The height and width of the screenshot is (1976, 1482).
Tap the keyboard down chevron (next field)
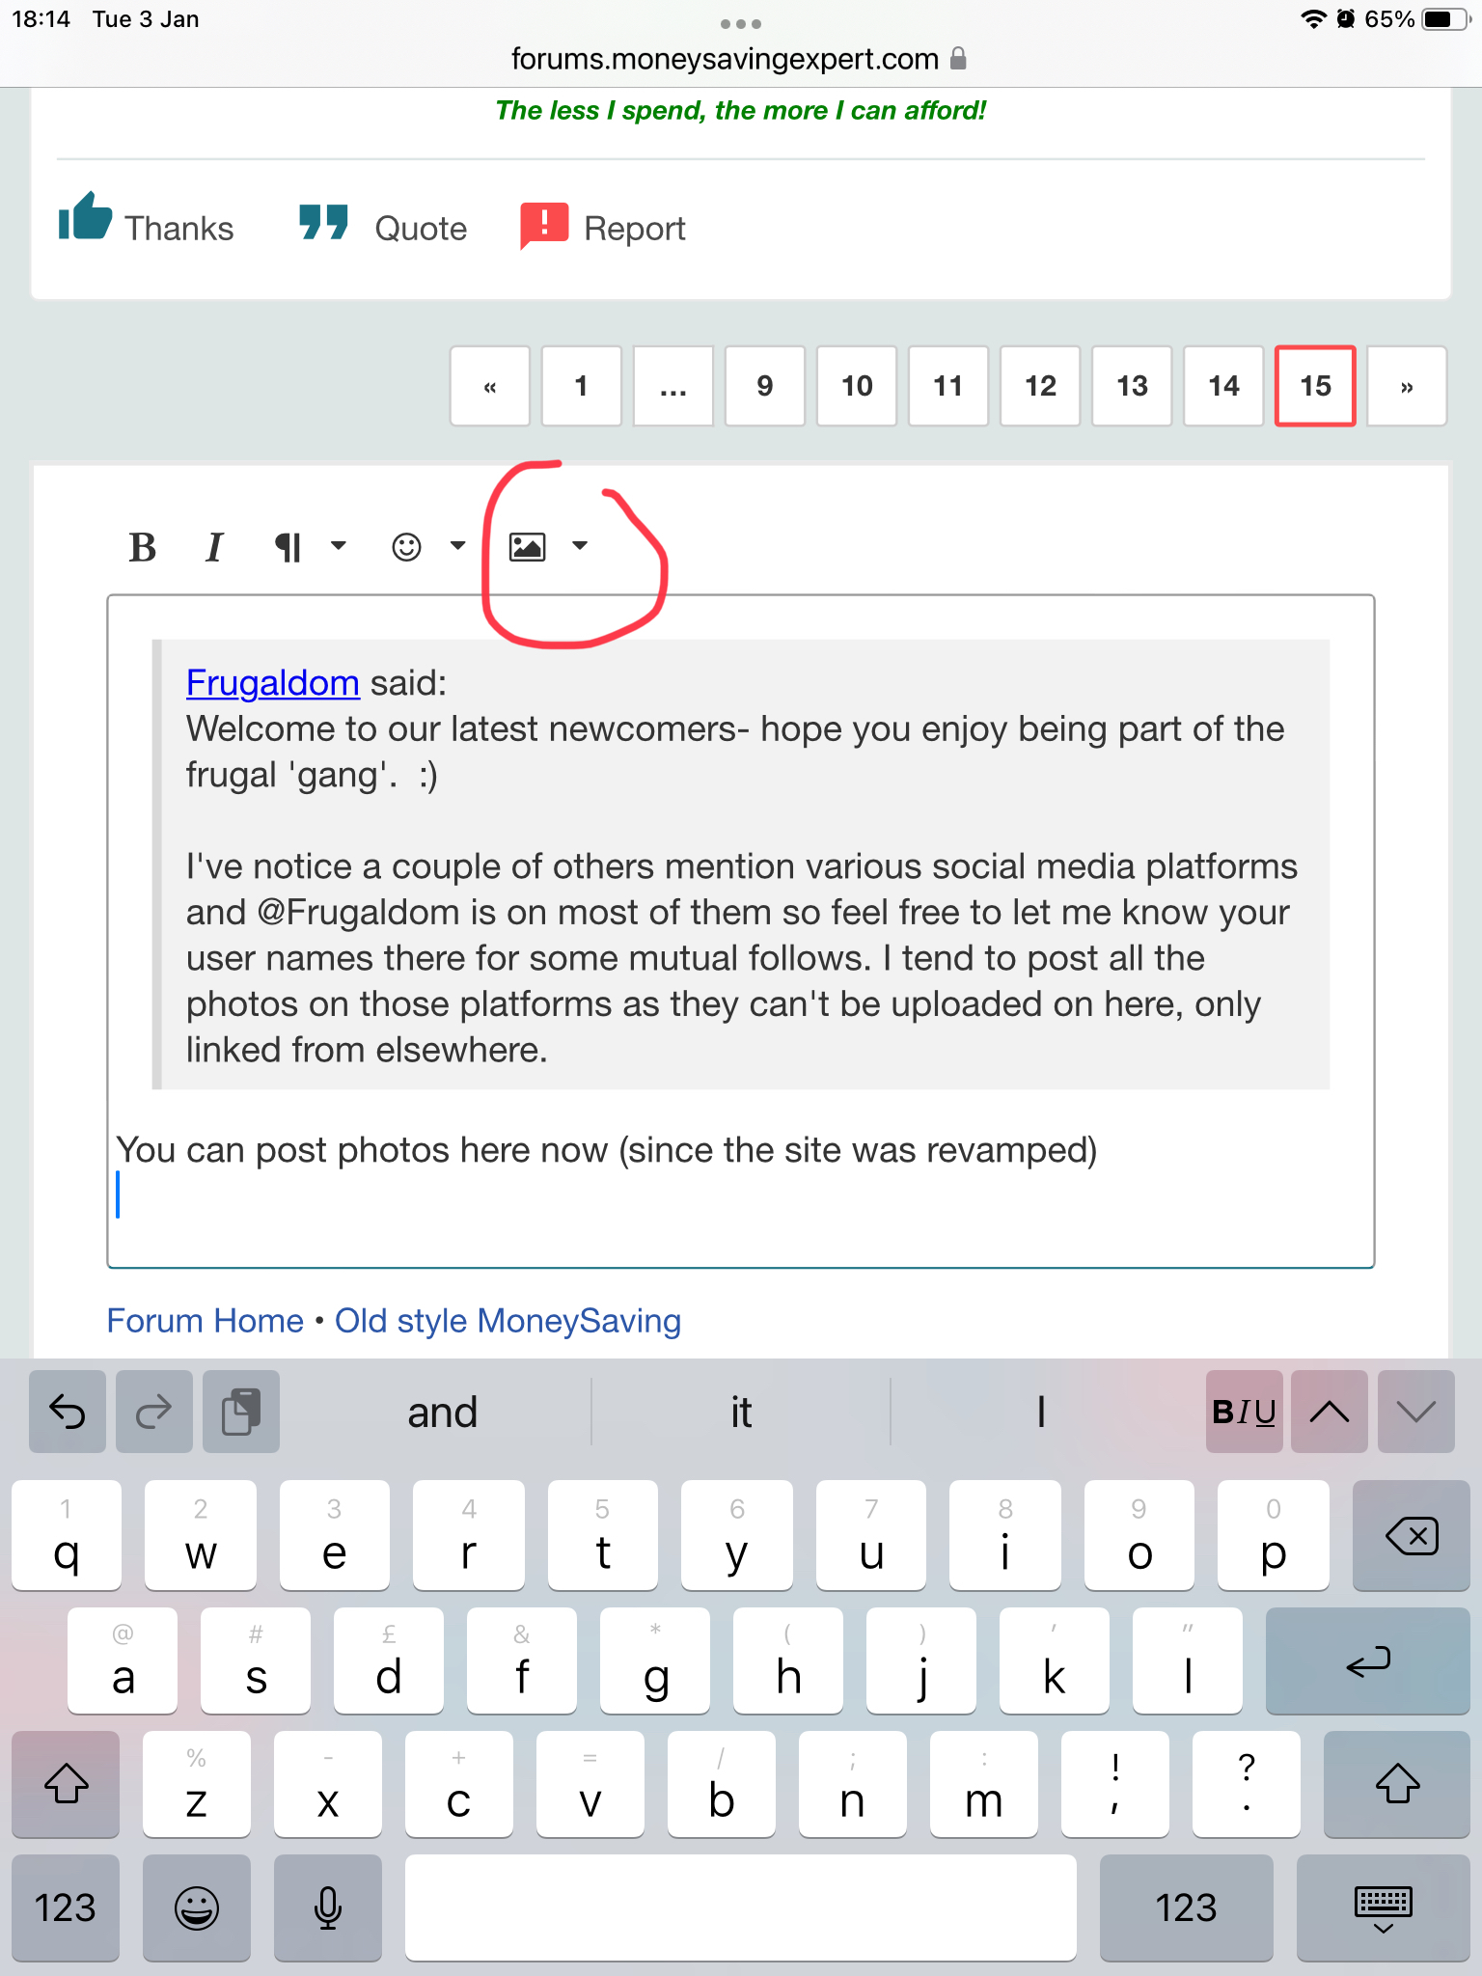pyautogui.click(x=1416, y=1412)
